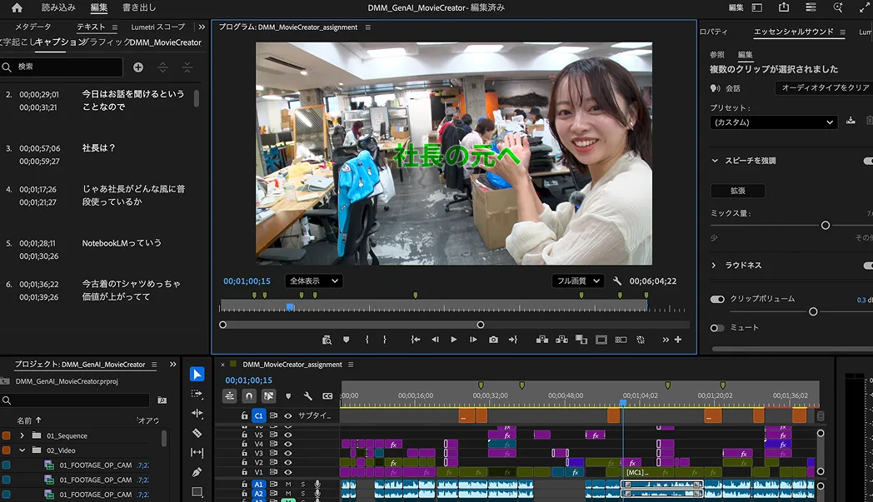Select the 参照 tab in Essential Sound
This screenshot has width=873, height=502.
tap(717, 55)
